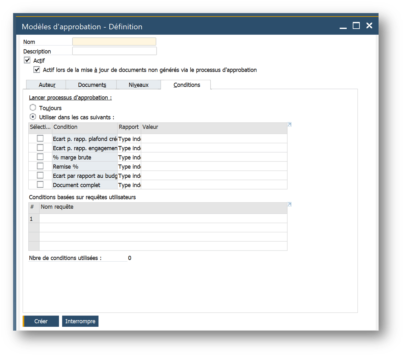
Task: Expand the conditions table with the corner arrow icon
Action: tap(289, 124)
